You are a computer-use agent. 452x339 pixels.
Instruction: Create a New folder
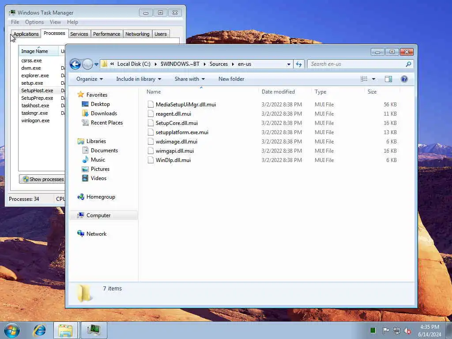231,79
